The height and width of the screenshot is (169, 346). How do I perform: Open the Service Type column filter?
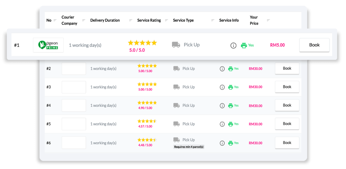(213, 20)
